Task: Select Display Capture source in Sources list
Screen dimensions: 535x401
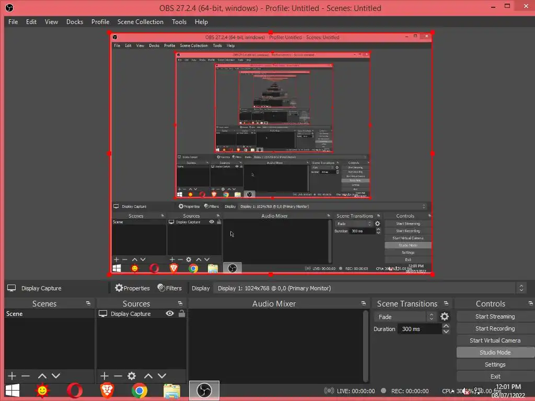Action: point(131,314)
